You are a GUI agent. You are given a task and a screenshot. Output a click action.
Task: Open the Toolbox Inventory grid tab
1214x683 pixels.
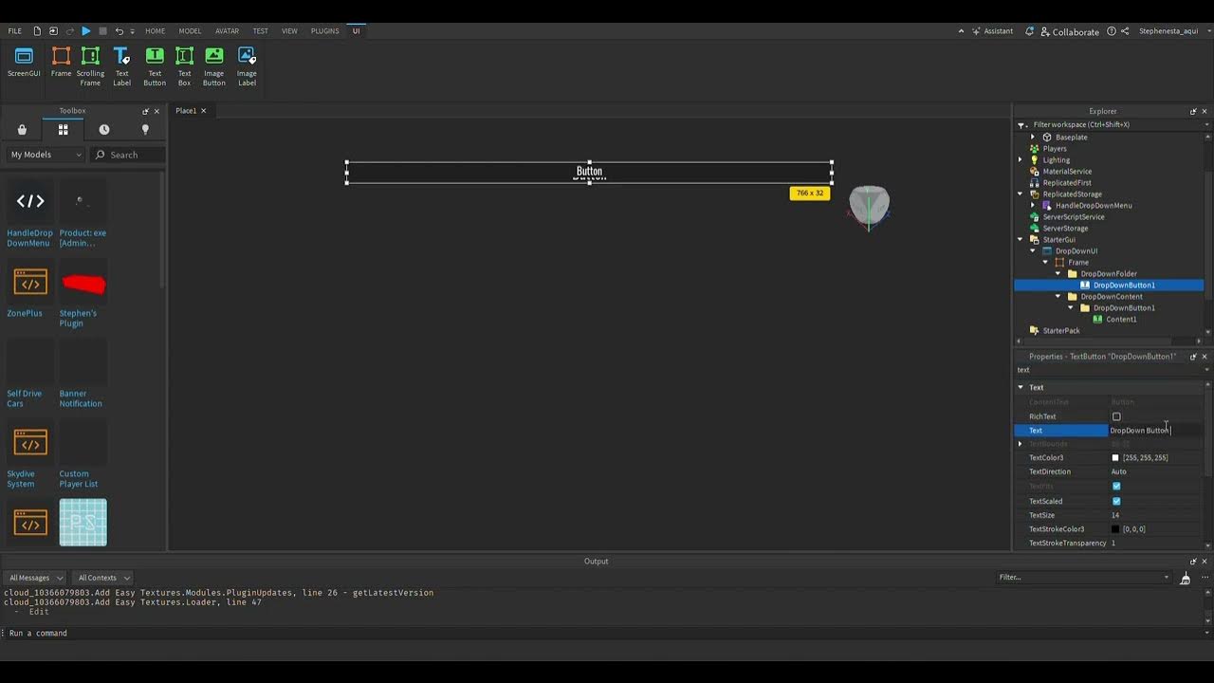(x=63, y=129)
